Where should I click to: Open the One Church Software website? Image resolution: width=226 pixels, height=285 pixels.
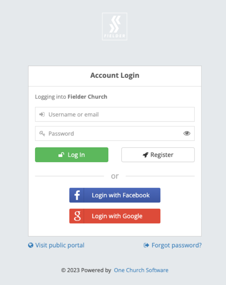(x=141, y=270)
